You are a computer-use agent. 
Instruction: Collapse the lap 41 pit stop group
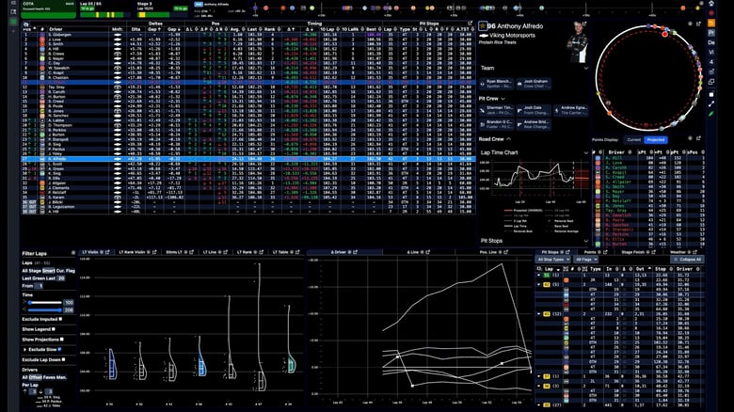[x=539, y=313]
